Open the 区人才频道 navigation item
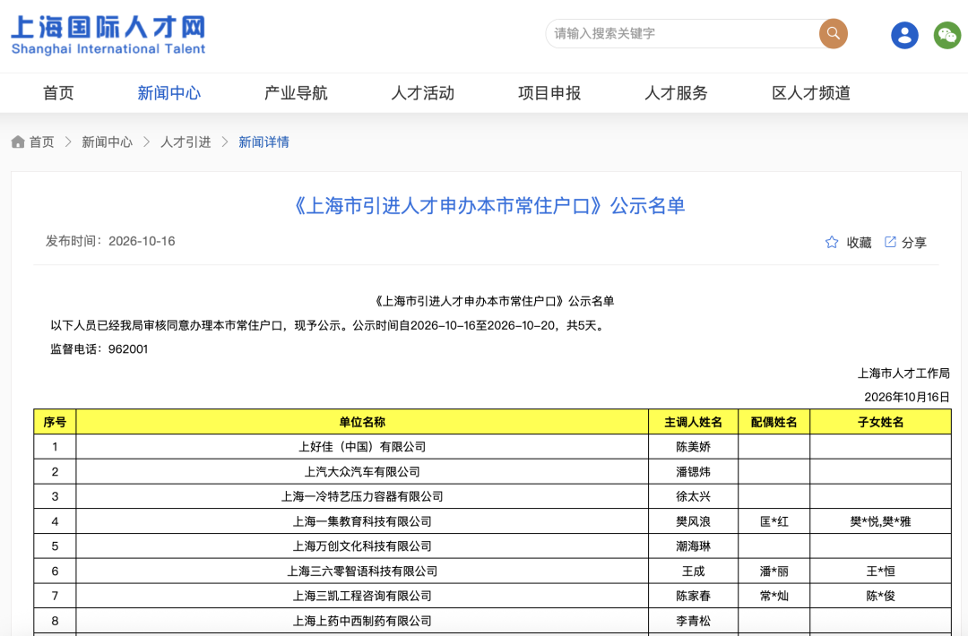 point(811,93)
